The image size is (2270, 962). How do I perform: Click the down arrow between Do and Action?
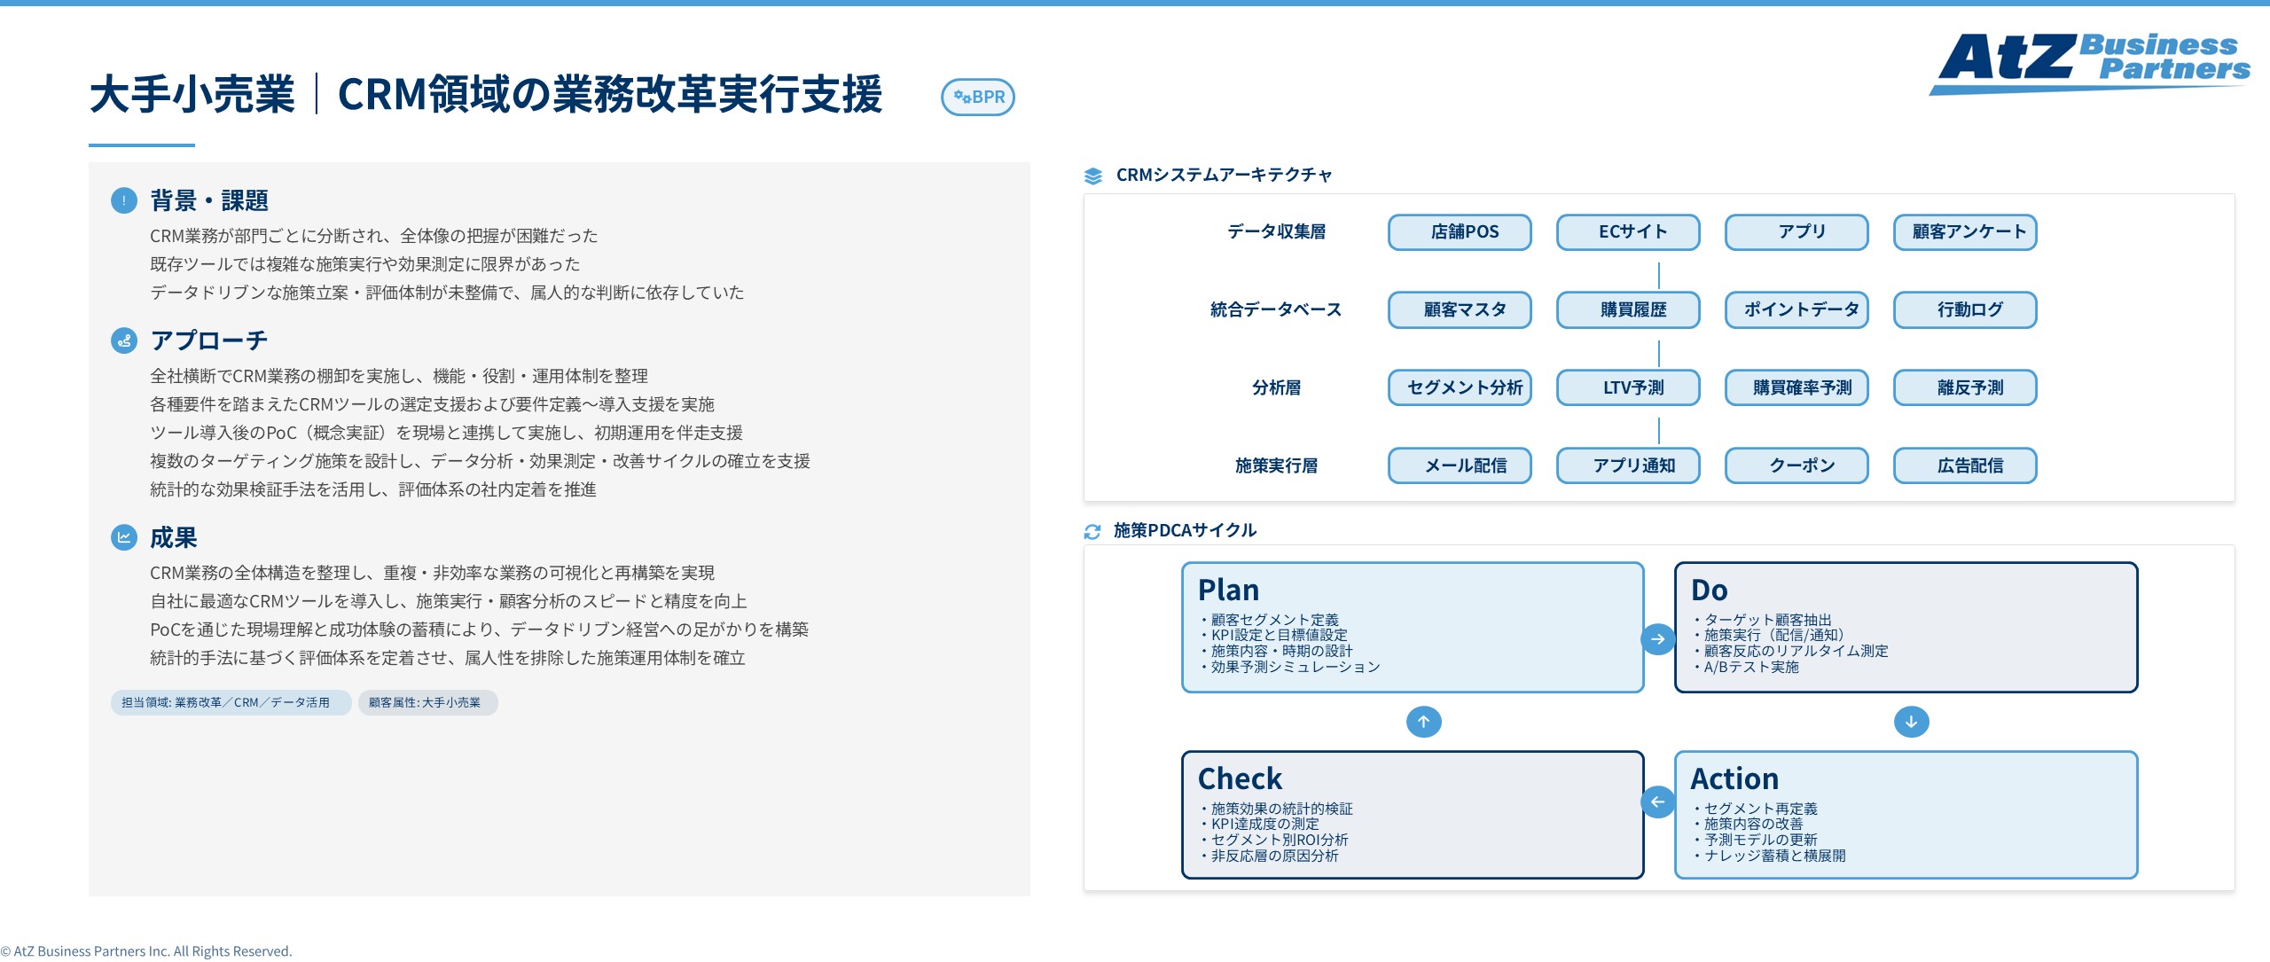1912,722
